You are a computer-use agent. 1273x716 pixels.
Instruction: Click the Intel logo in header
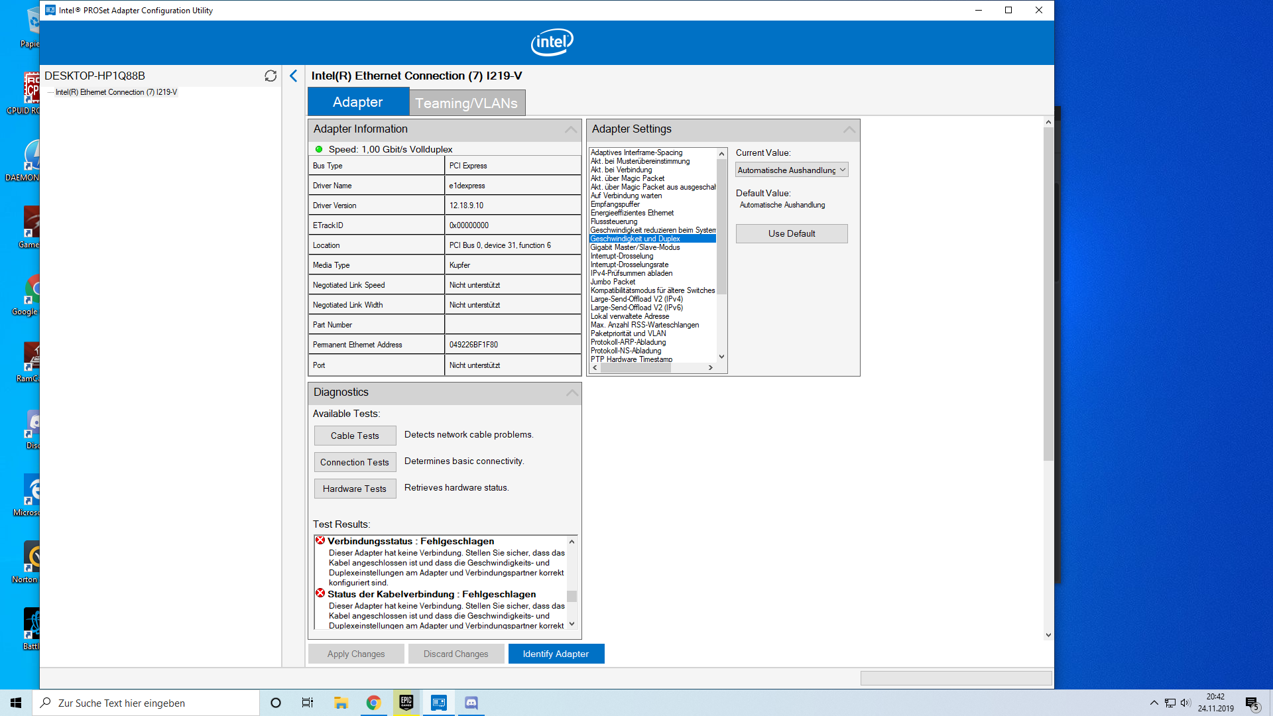coord(552,42)
